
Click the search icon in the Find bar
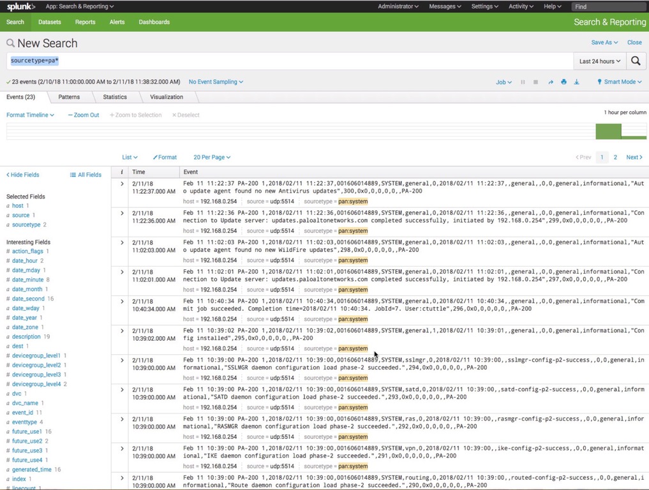[x=642, y=6]
